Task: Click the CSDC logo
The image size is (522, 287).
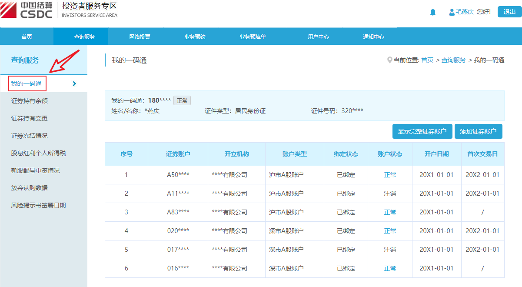Action: 27,10
